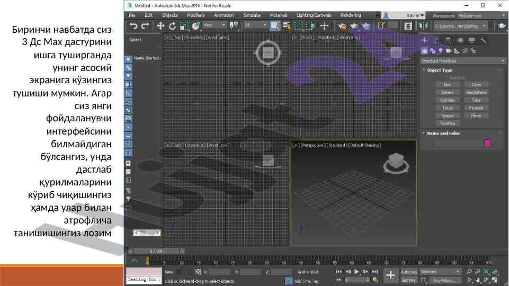The width and height of the screenshot is (509, 286).
Task: Create a Box primitive
Action: point(448,85)
